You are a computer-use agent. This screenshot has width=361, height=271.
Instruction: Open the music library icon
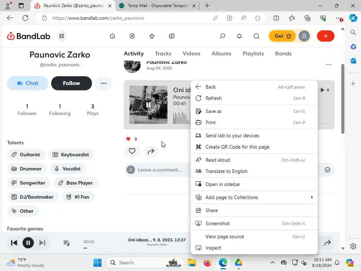pyautogui.click(x=172, y=36)
